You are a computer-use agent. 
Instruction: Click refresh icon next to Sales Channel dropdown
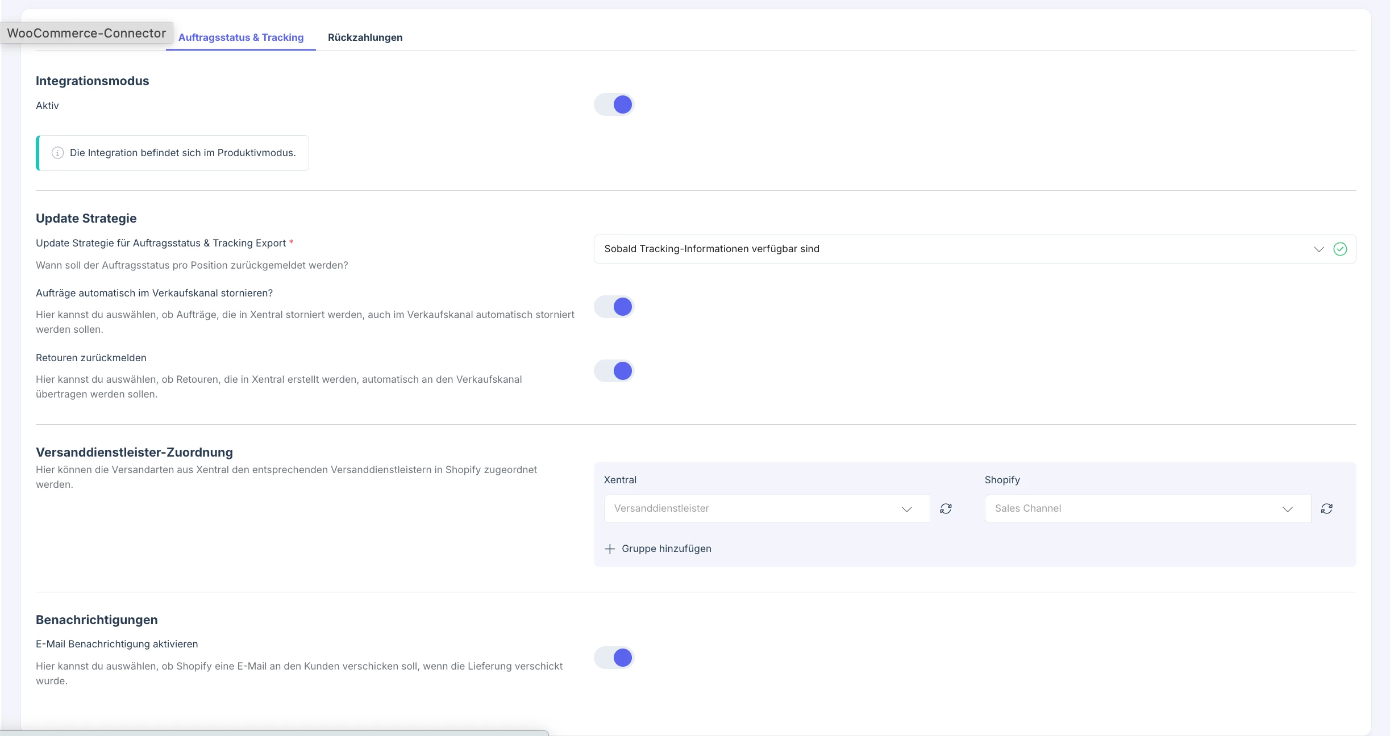coord(1326,509)
